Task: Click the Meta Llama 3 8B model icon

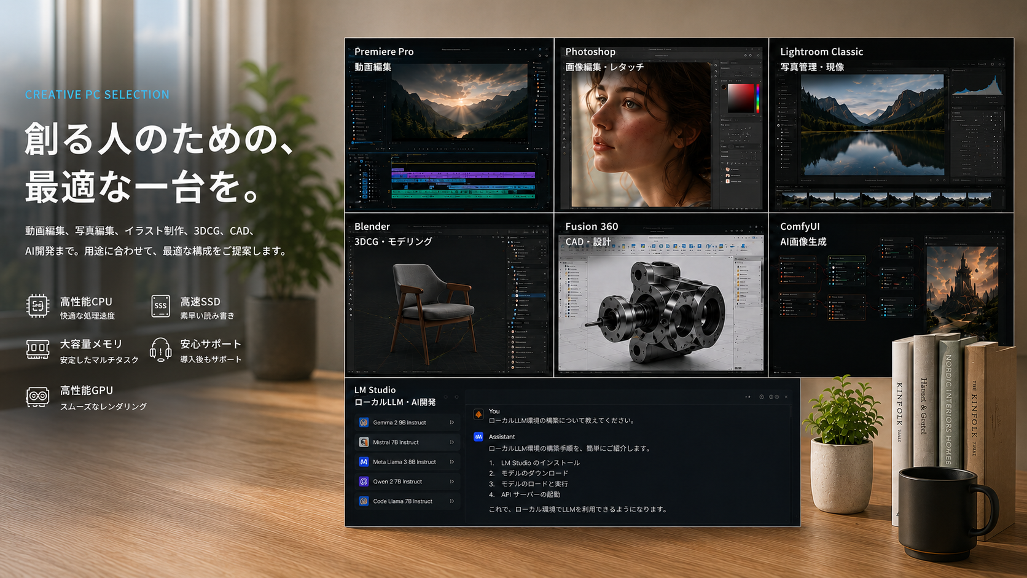Action: pyautogui.click(x=364, y=462)
